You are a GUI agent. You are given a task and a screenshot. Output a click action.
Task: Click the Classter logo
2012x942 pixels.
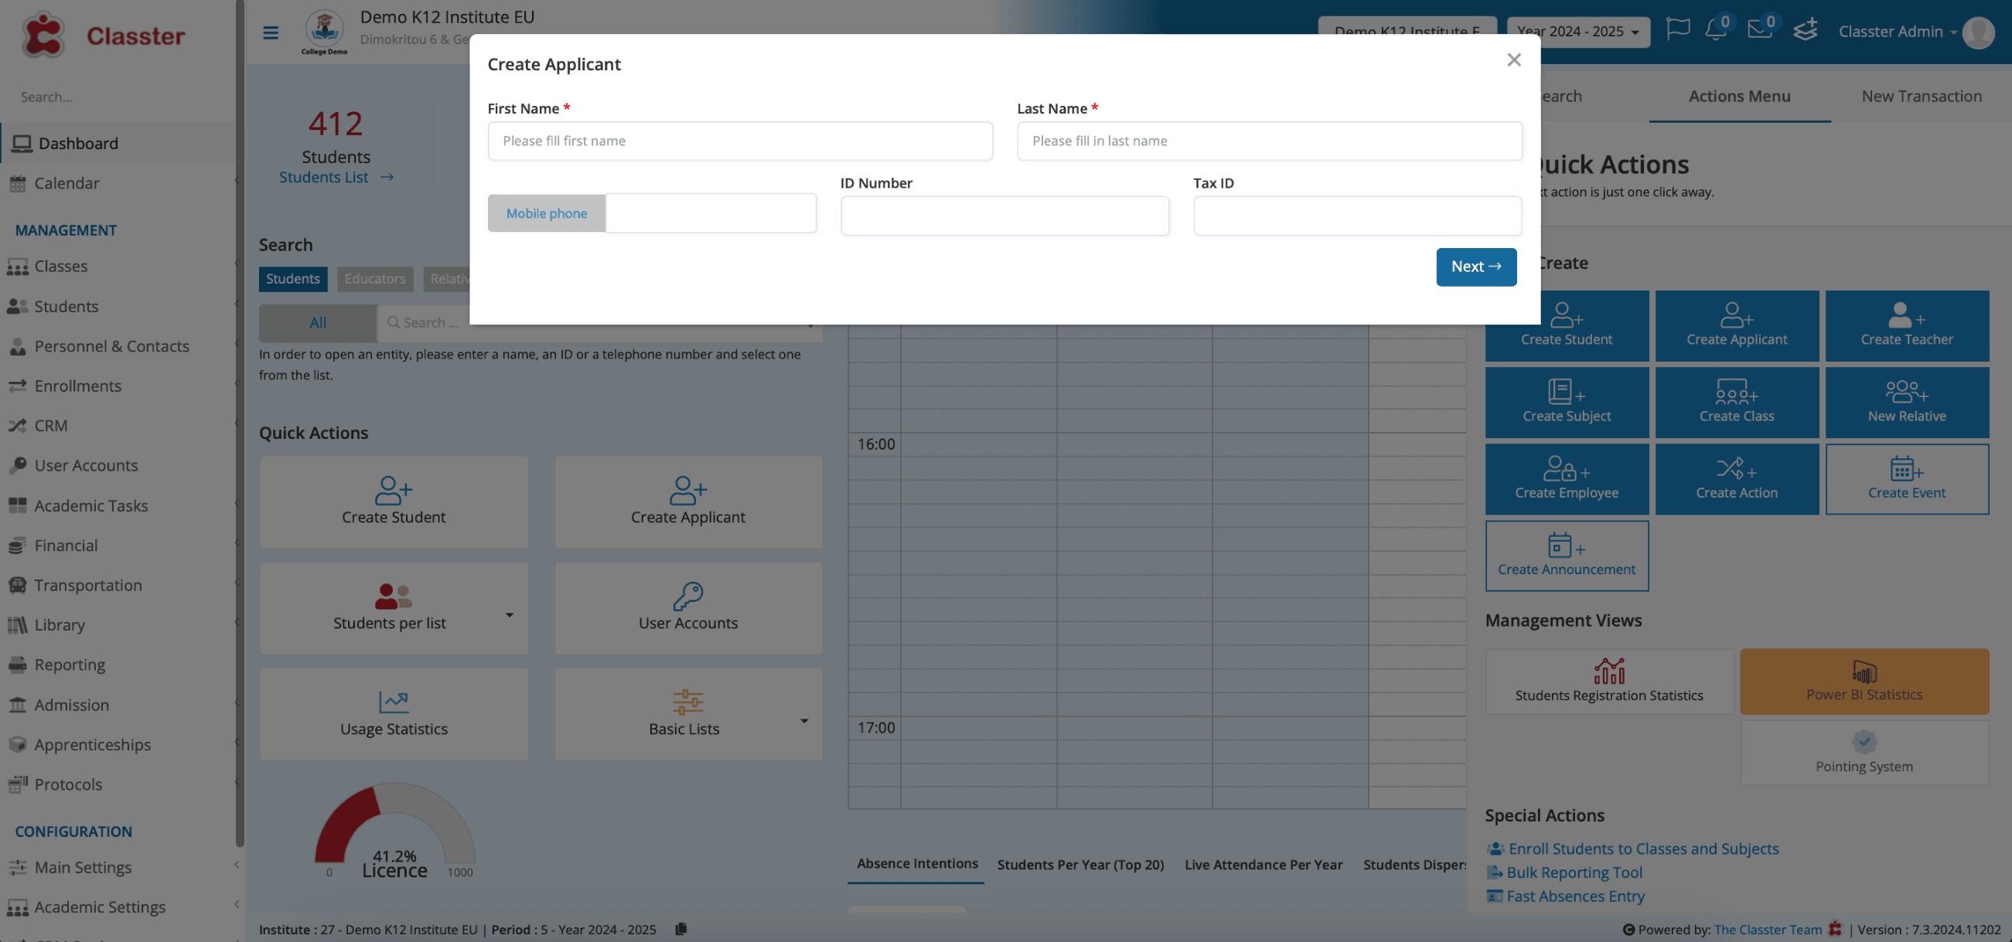(104, 35)
